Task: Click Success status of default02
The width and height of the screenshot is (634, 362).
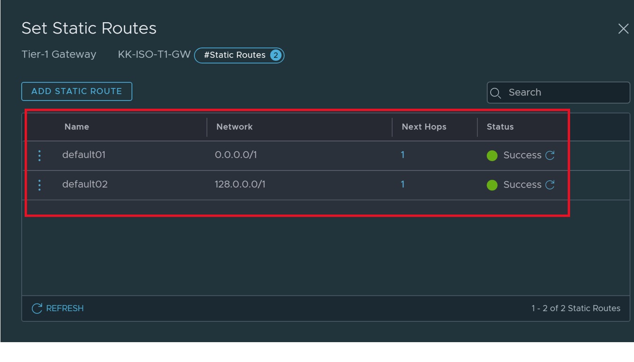Action: tap(522, 185)
